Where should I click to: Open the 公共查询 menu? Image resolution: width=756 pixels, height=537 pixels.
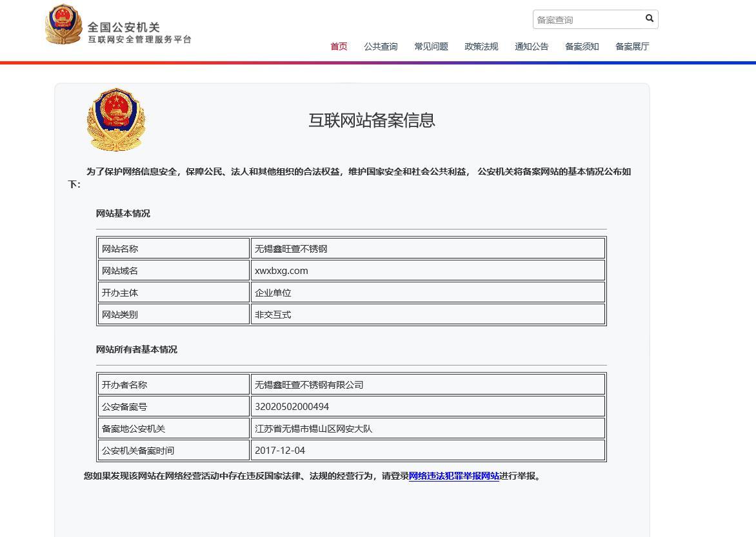tap(381, 47)
